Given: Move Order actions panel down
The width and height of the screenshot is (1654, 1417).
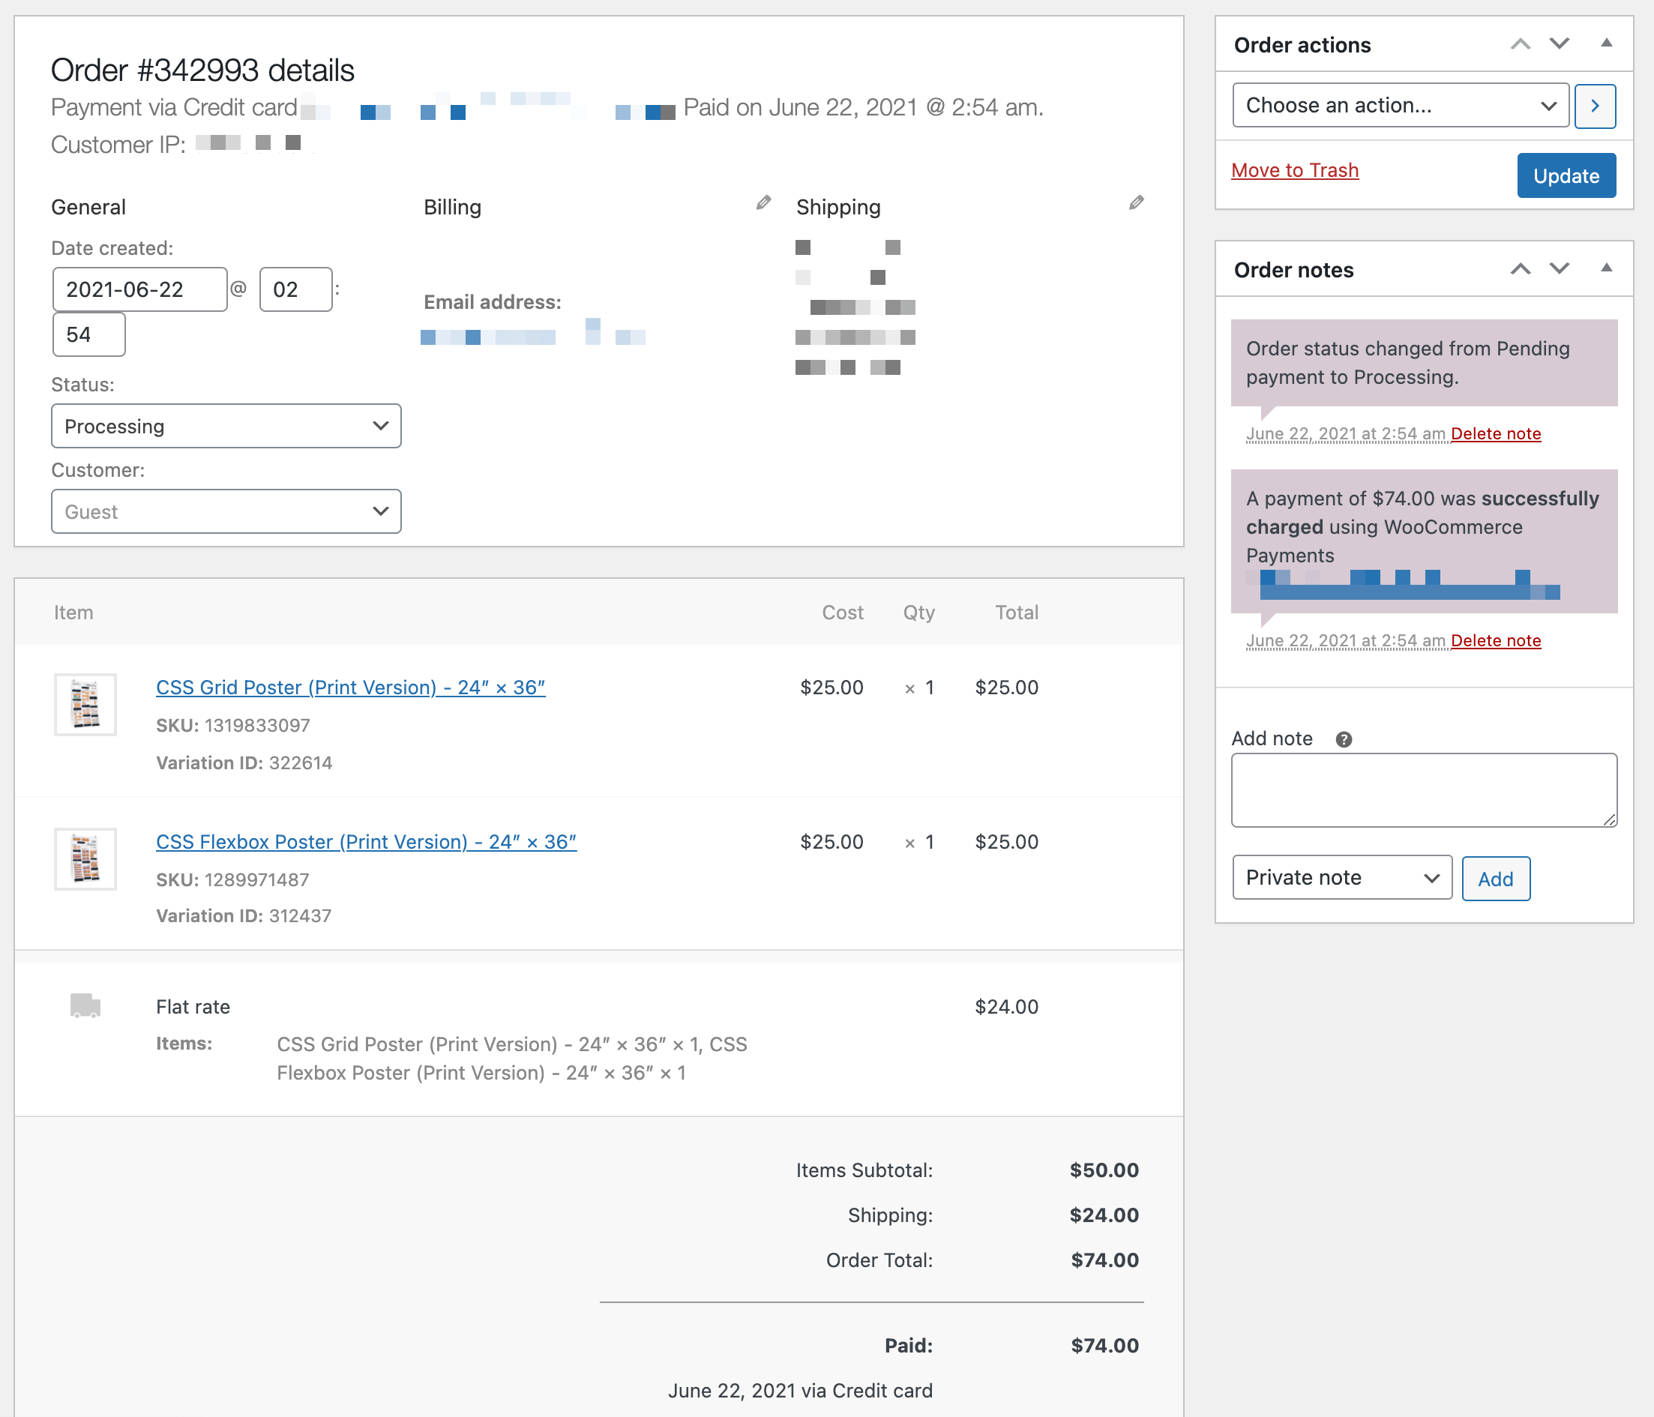Looking at the screenshot, I should [1560, 44].
